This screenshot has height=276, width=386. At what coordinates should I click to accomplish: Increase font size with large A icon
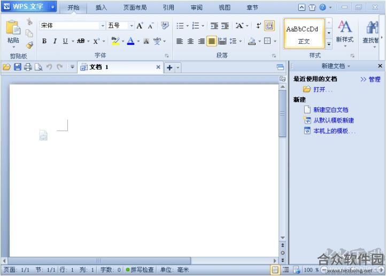[x=140, y=26]
